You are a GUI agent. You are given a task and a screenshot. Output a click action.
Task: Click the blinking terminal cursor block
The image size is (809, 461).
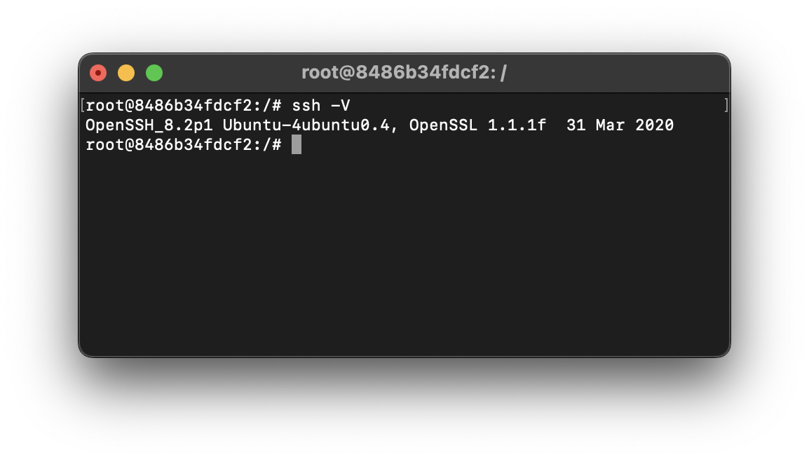[297, 144]
